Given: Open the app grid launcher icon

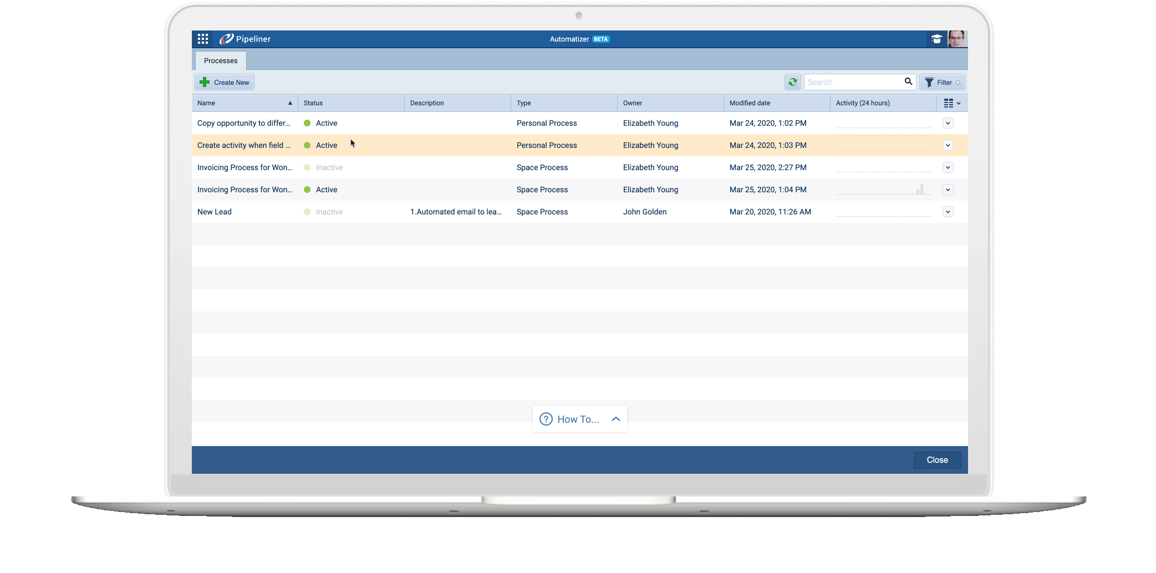Looking at the screenshot, I should point(202,39).
